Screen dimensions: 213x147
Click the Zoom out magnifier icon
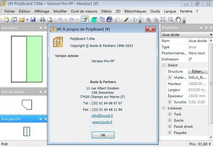(x=156, y=19)
